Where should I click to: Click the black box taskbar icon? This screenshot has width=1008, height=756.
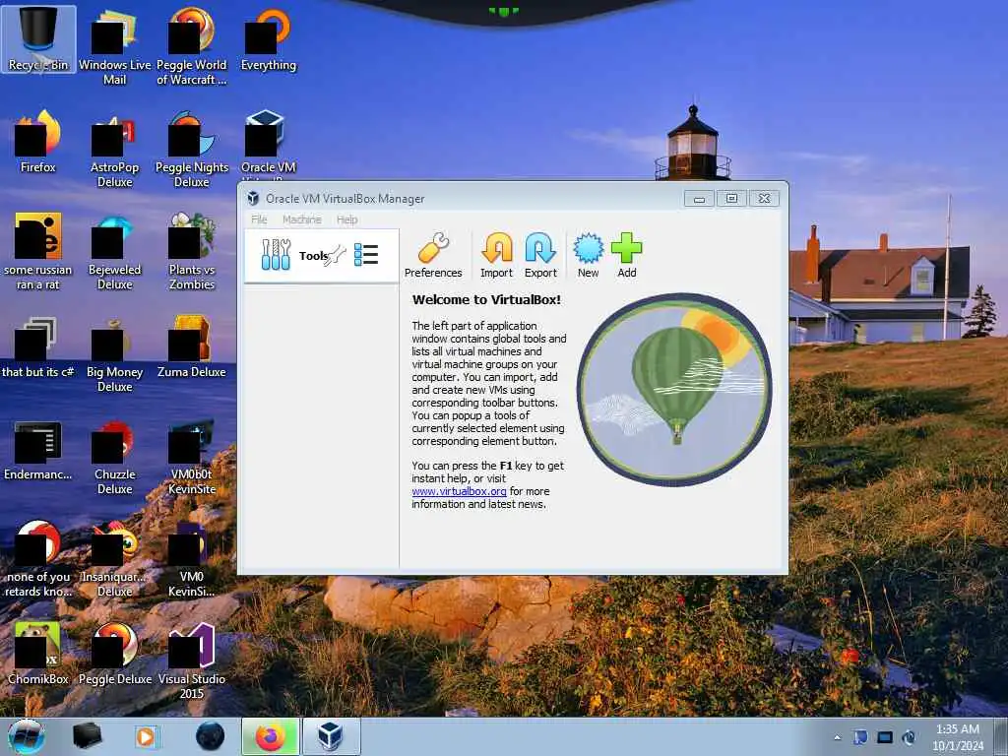[88, 736]
